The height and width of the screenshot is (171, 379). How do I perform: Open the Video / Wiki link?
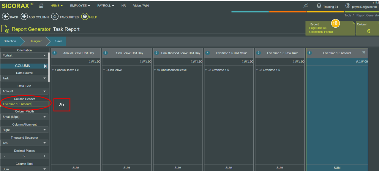pos(141,6)
